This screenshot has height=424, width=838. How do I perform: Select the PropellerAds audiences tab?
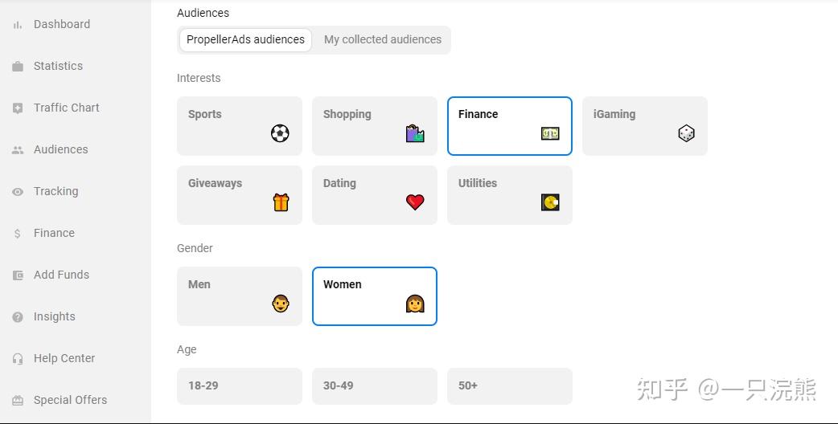[245, 39]
